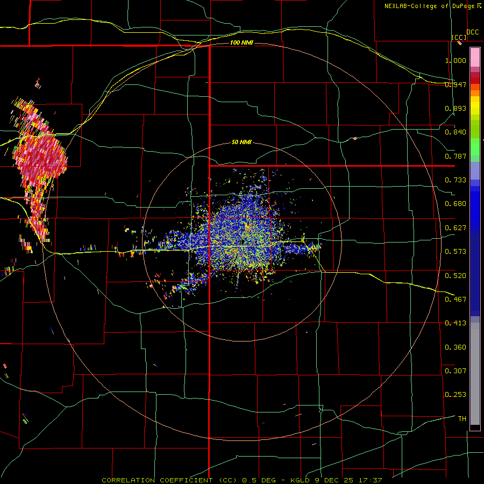This screenshot has height=484, width=484.
Task: Click the TH threshold label in legend
Action: click(x=462, y=418)
